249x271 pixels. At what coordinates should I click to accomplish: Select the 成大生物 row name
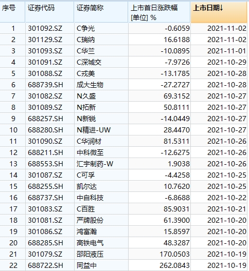pos(101,85)
